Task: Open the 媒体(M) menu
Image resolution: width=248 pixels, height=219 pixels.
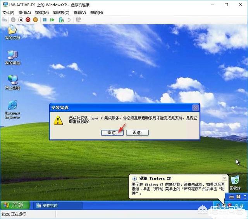Action: click(42, 12)
